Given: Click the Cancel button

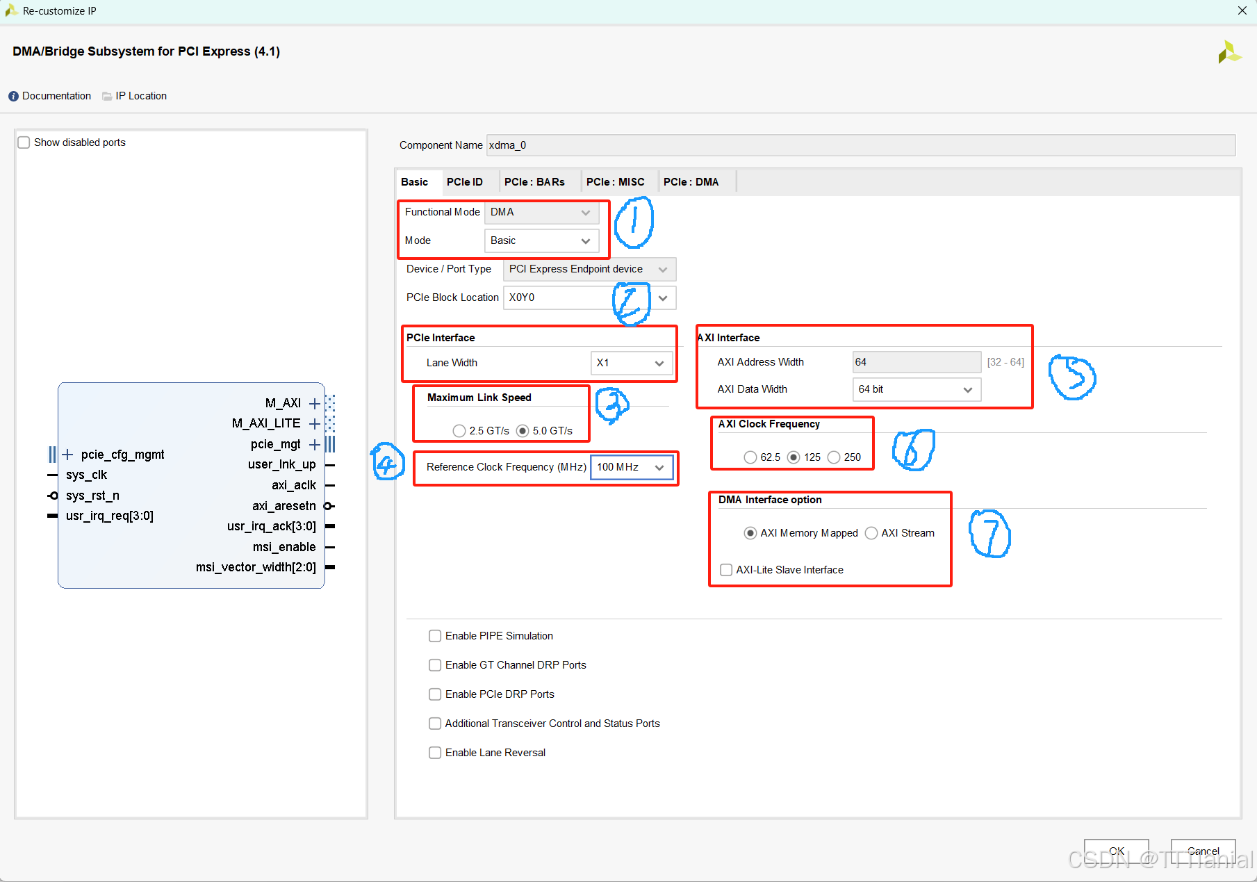Looking at the screenshot, I should coord(1203,851).
